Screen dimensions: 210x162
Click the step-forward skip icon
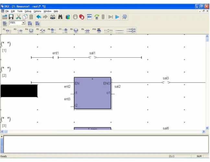(111, 17)
